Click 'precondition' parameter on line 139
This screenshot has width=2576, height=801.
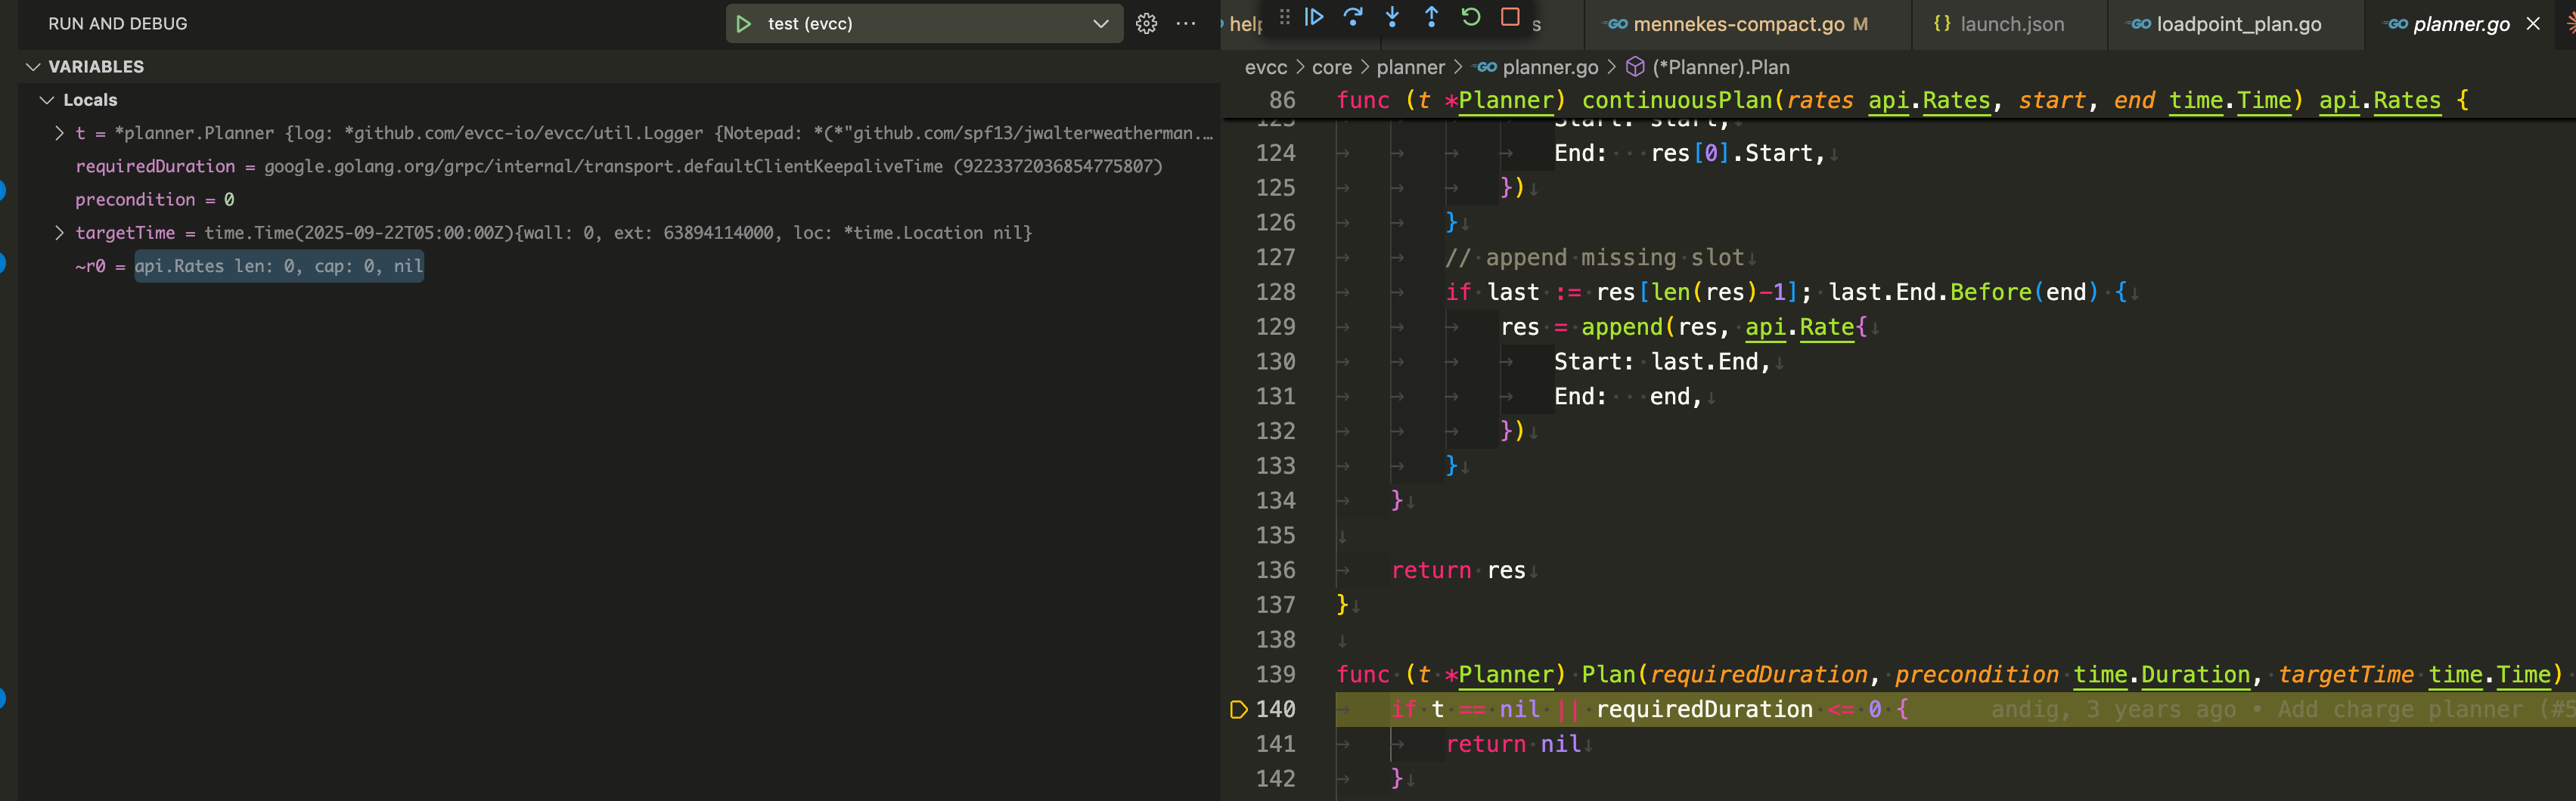tap(1976, 674)
